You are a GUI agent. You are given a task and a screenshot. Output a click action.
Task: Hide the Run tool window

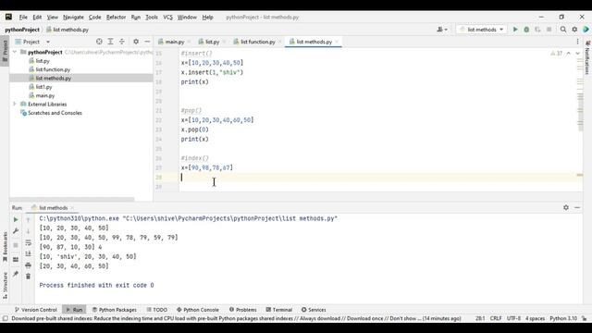577,207
